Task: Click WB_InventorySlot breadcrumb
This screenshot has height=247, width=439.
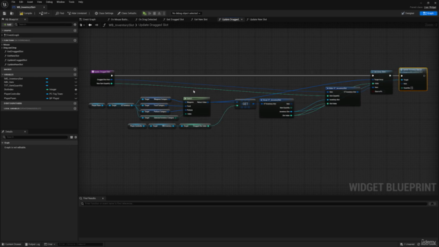Action: coord(121,25)
